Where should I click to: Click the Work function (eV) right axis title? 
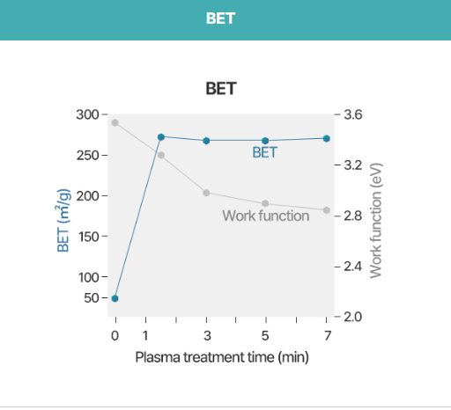(x=375, y=221)
